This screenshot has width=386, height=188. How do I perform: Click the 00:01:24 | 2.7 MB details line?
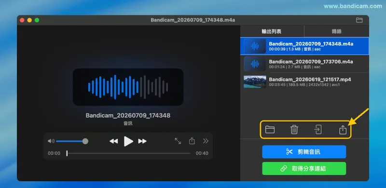pyautogui.click(x=295, y=67)
